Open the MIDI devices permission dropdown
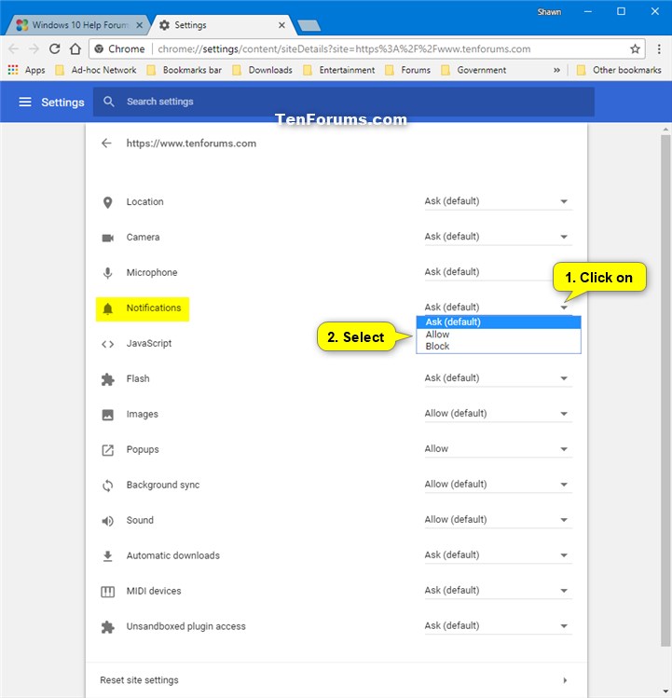 coord(498,590)
